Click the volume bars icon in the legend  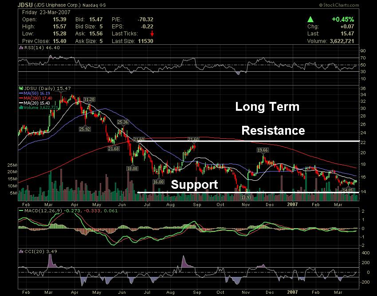tap(21, 108)
